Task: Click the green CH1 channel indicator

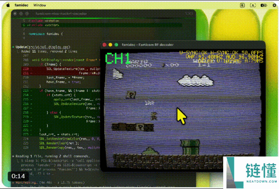Action: coord(118,58)
